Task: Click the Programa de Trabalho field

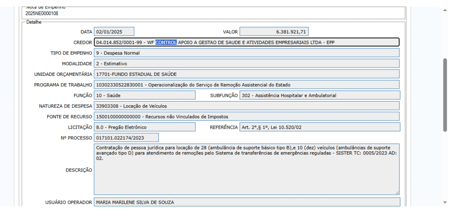Action: (x=247, y=85)
